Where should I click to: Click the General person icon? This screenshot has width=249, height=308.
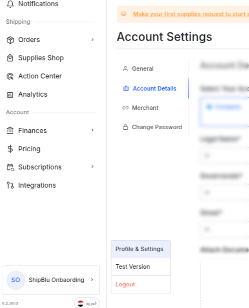tap(125, 68)
